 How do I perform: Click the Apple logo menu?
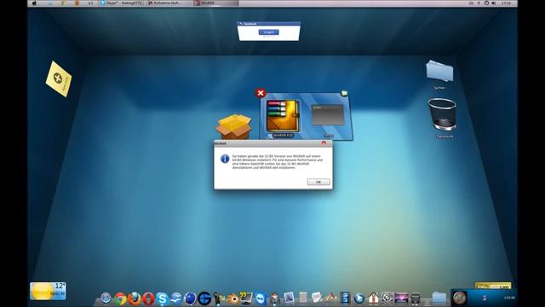(x=34, y=3)
